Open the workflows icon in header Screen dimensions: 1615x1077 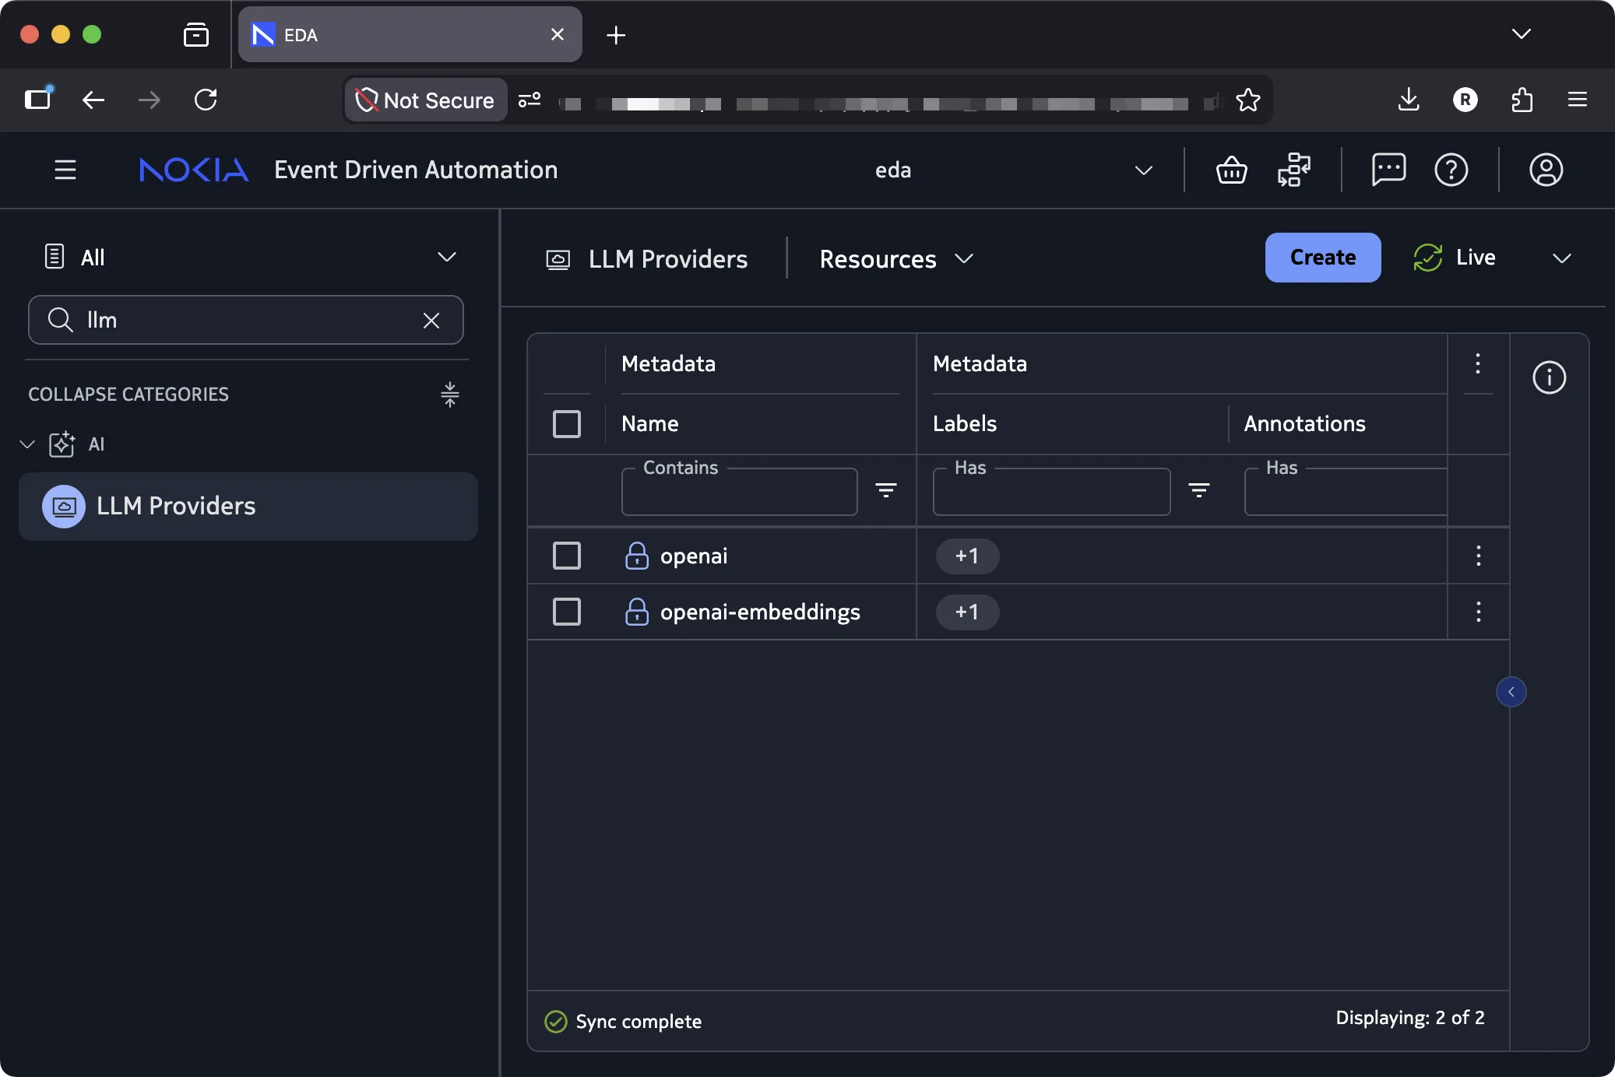coord(1294,170)
